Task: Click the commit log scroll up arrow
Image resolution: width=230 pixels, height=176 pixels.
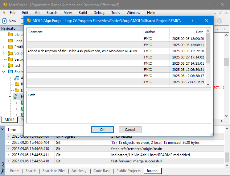Action: coord(208,31)
